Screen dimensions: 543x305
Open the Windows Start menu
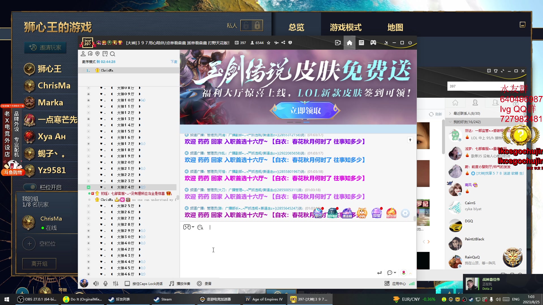[7, 299]
